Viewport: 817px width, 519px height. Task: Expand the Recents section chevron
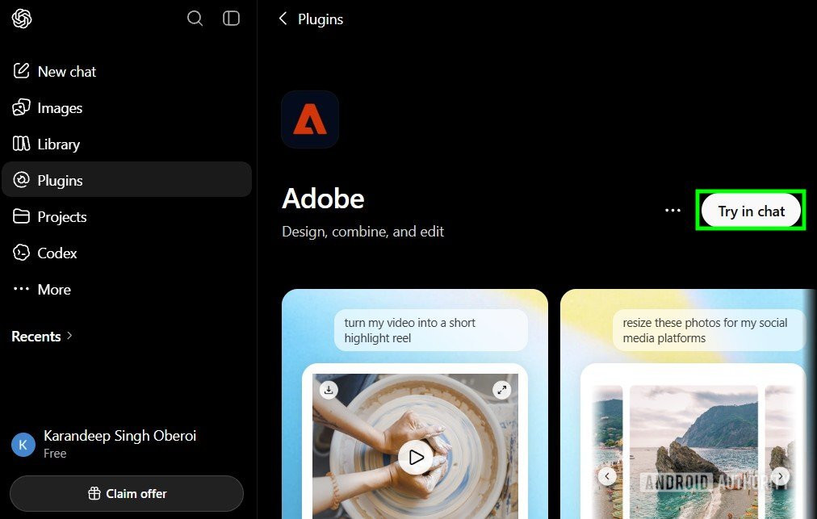point(69,336)
